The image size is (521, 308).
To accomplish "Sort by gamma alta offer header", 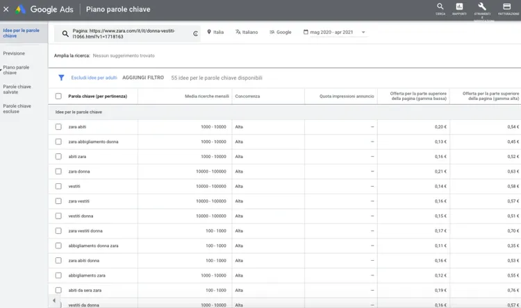I will coord(490,96).
